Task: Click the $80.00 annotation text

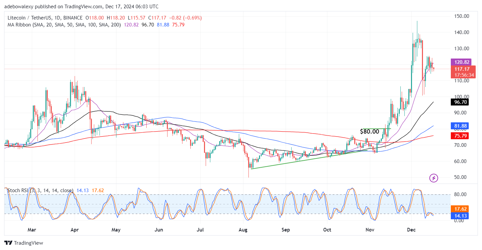Action: click(x=370, y=132)
